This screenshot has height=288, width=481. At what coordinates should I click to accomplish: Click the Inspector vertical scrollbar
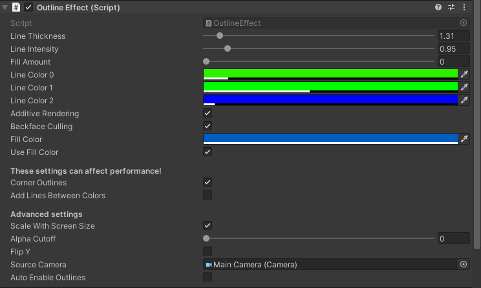point(477,124)
